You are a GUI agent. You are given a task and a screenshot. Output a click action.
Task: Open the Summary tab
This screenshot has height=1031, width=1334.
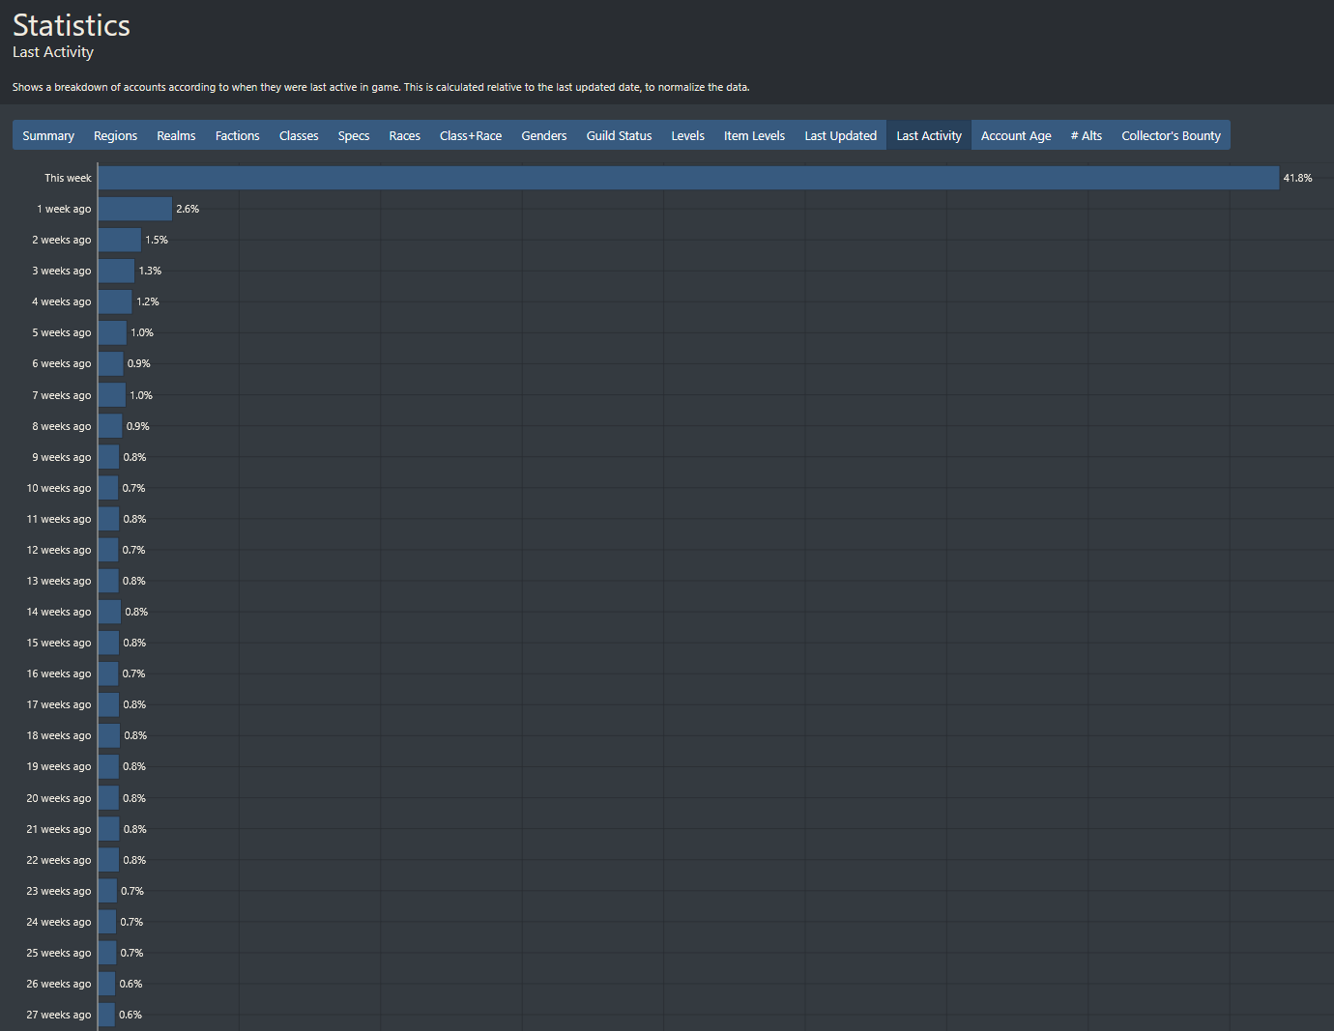click(x=48, y=135)
